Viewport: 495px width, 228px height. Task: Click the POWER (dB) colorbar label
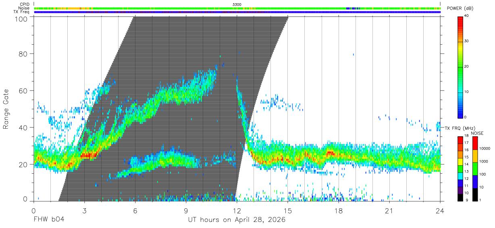click(460, 8)
